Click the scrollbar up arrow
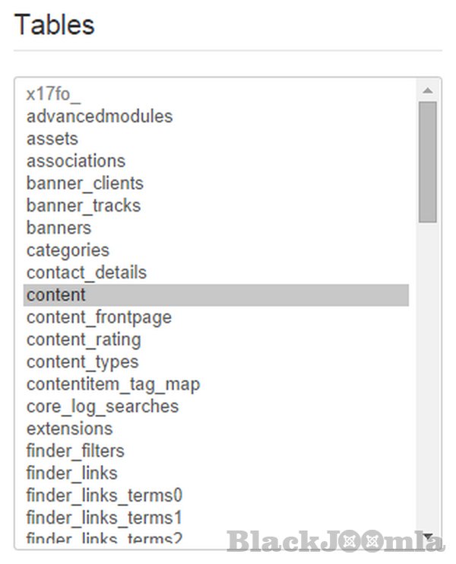Viewport: 456px width, 564px height. pyautogui.click(x=428, y=91)
